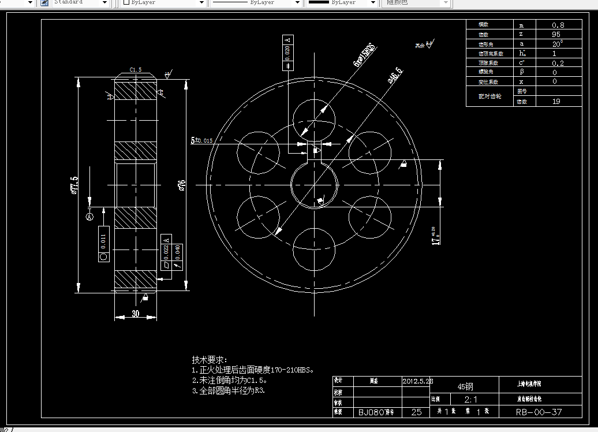Select the 30 width dimension text
The width and height of the screenshot is (598, 432).
[x=136, y=314]
